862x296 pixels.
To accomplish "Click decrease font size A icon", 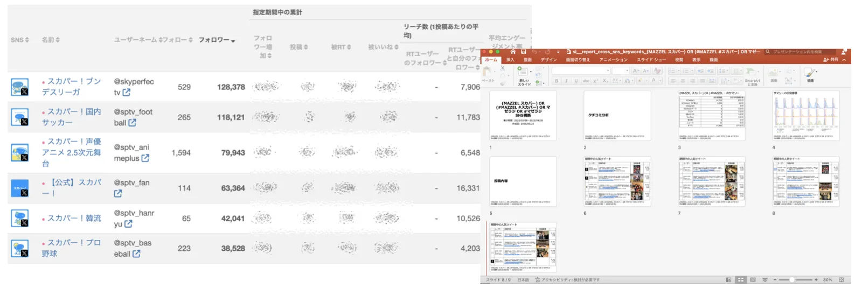I will point(646,71).
